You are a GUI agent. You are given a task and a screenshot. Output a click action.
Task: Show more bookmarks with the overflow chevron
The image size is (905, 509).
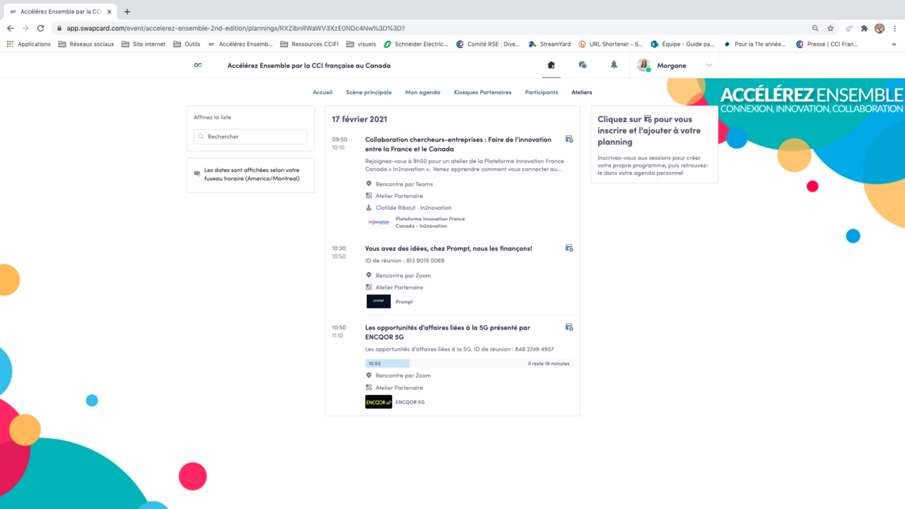coord(894,44)
